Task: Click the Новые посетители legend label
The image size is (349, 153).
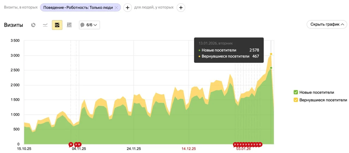Action: tap(317, 92)
